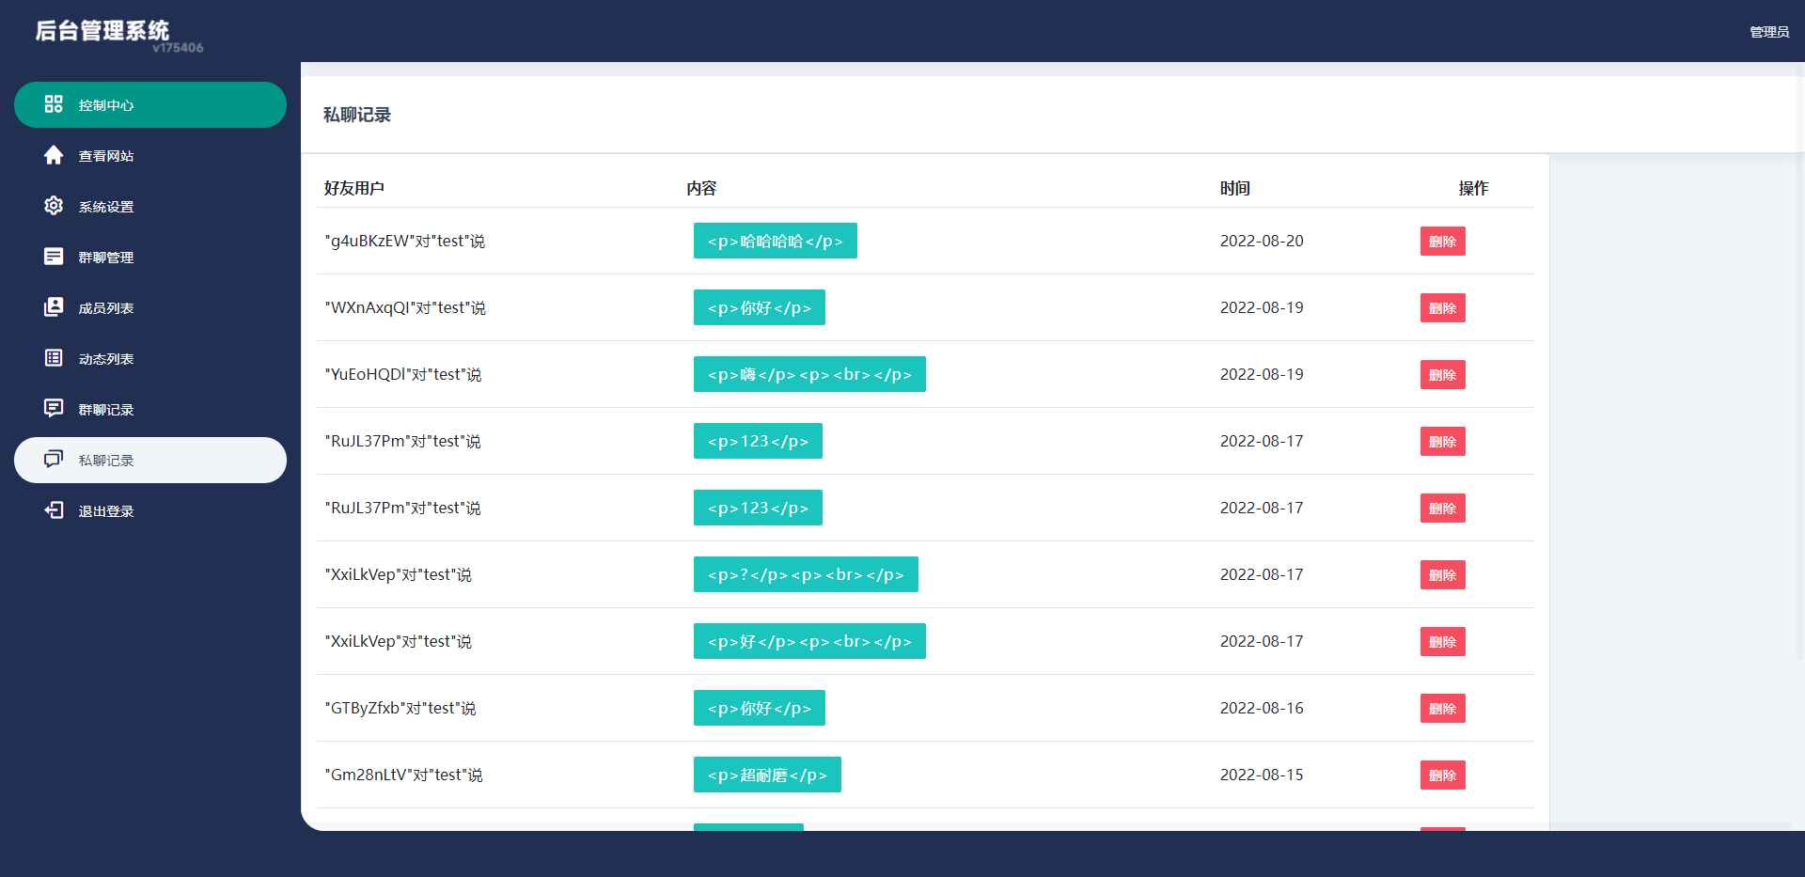Image resolution: width=1805 pixels, height=877 pixels.
Task: Click 管理员 account label
Action: coord(1768,32)
